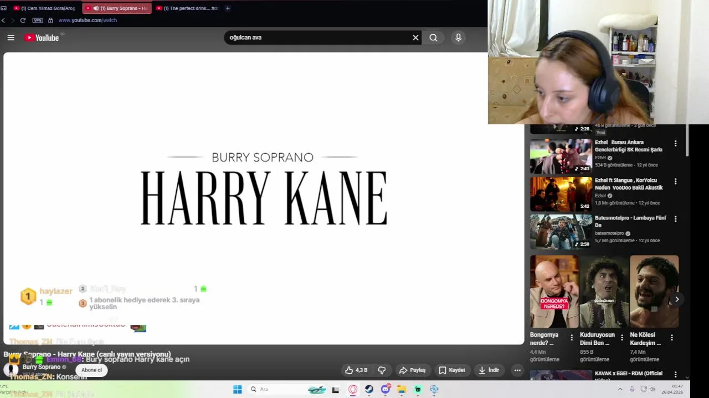Viewport: 709px width, 398px height.
Task: Save the video with Kaydet
Action: click(x=451, y=370)
